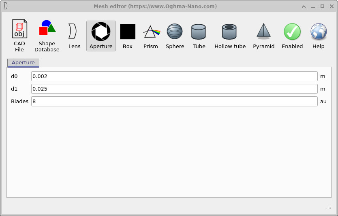Select the Aperture shape tool
The width and height of the screenshot is (338, 216).
(x=101, y=36)
